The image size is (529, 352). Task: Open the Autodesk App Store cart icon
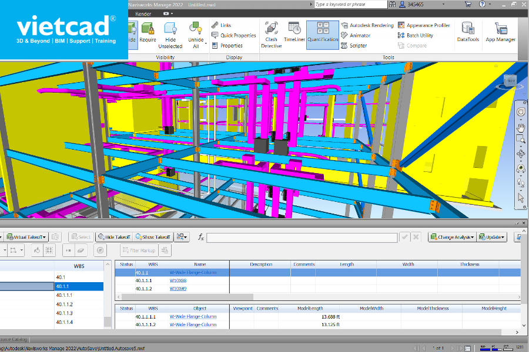coord(468,4)
